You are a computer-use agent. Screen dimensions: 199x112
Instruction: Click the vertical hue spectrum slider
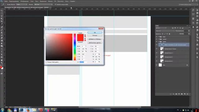tap(75, 47)
